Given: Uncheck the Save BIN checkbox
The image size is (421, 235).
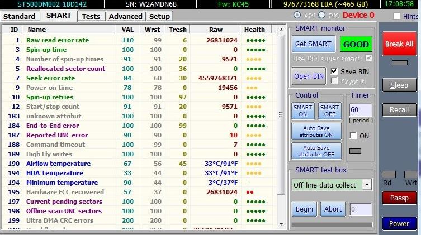Looking at the screenshot, I should 334,71.
